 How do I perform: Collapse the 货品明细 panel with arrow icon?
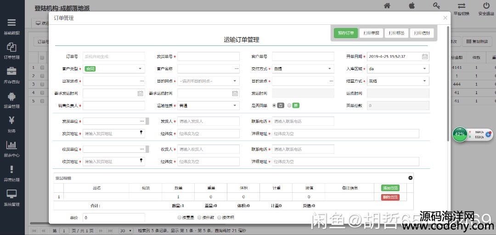(x=411, y=178)
